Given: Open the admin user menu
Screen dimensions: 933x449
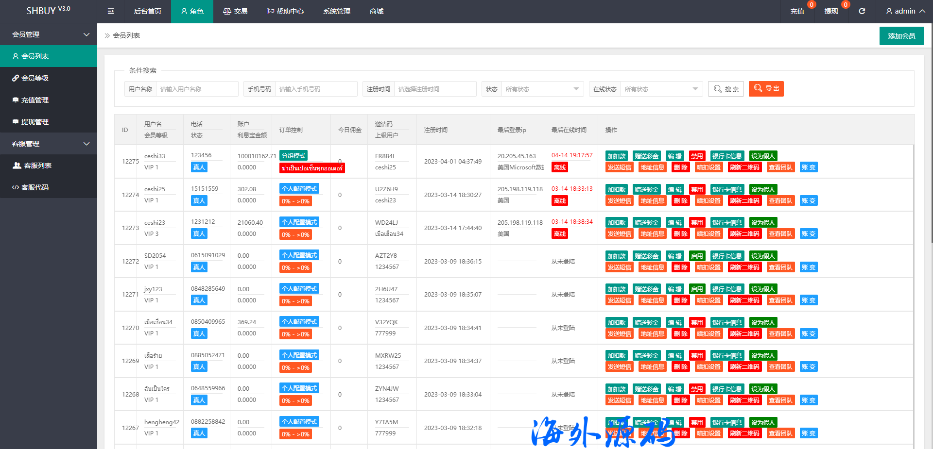Looking at the screenshot, I should click(x=905, y=11).
